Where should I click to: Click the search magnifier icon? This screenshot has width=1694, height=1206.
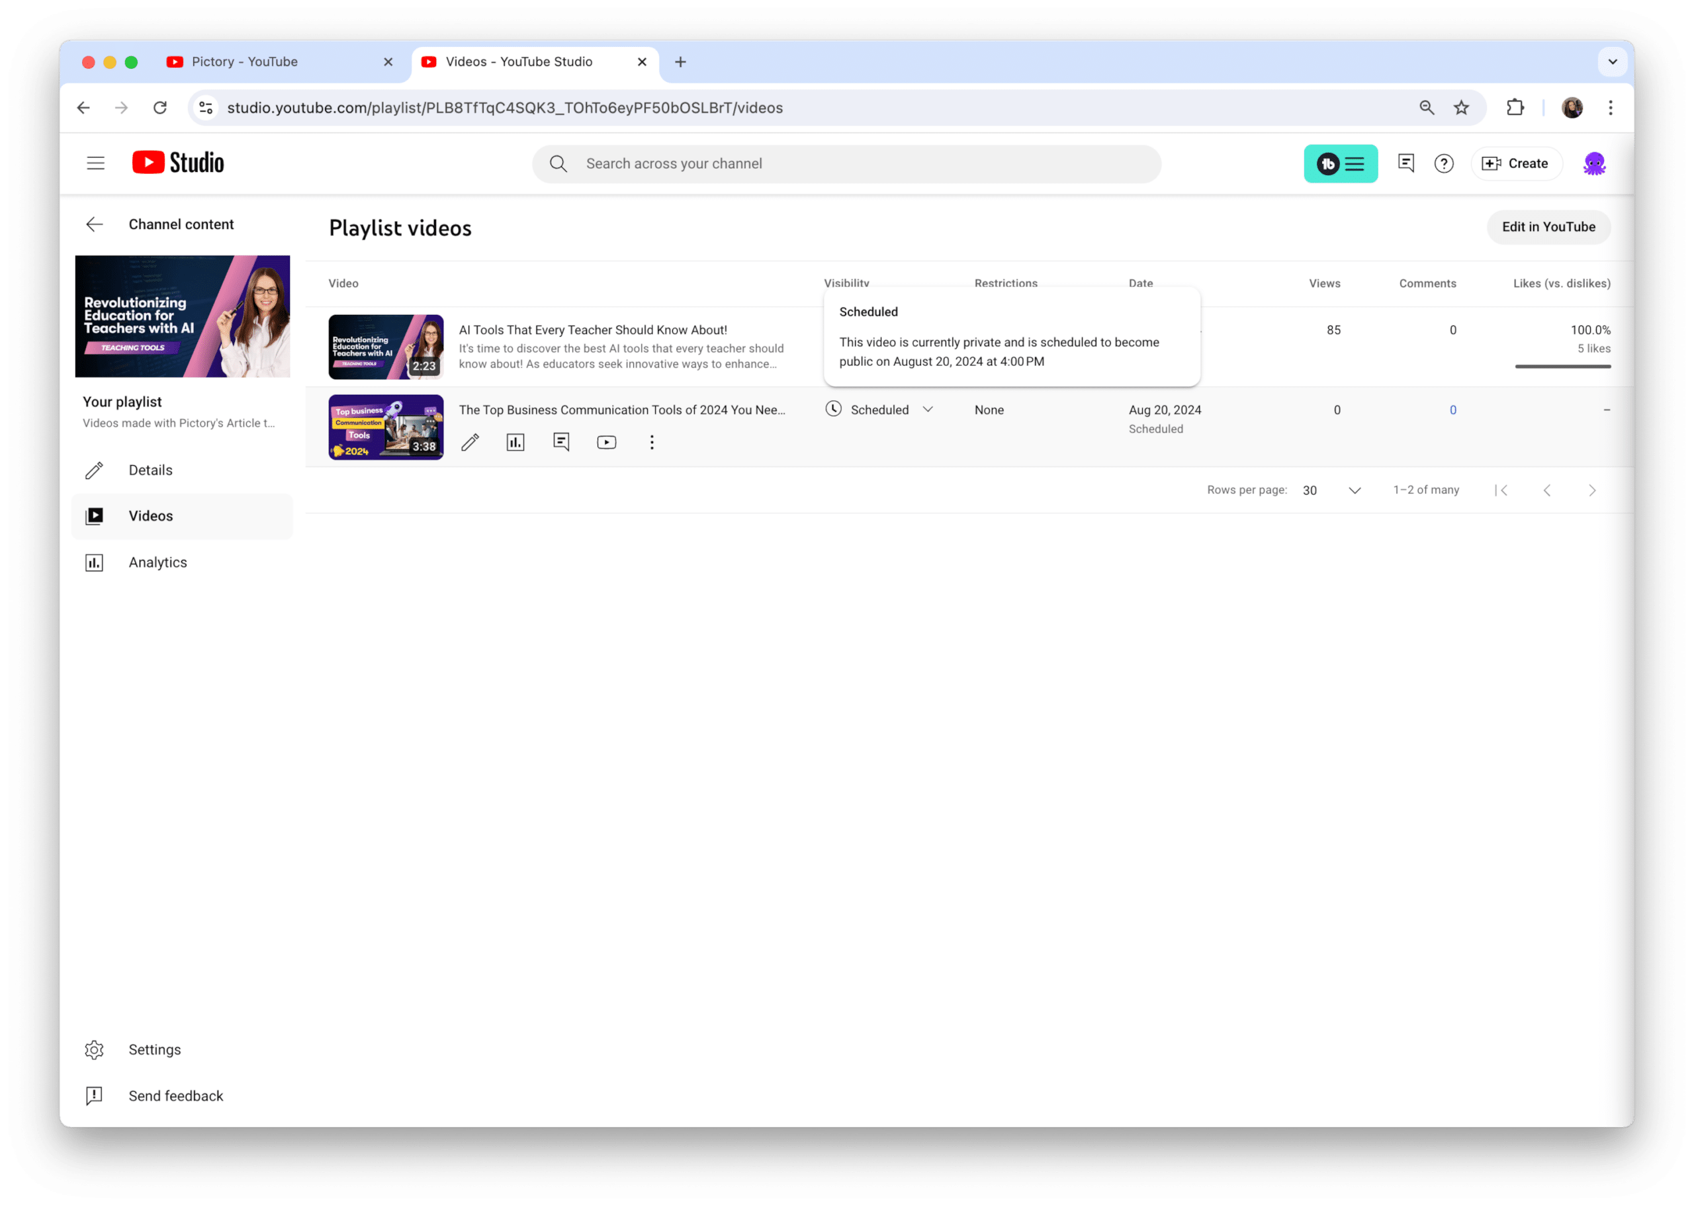click(558, 164)
